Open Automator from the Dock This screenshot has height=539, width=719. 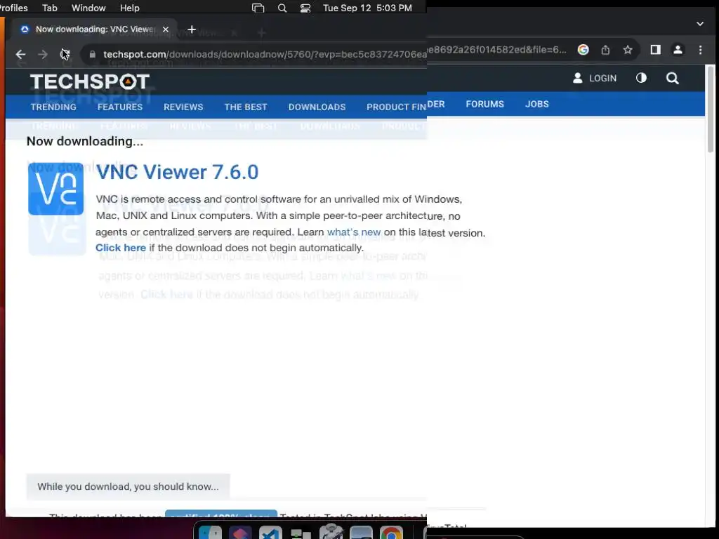point(331,532)
